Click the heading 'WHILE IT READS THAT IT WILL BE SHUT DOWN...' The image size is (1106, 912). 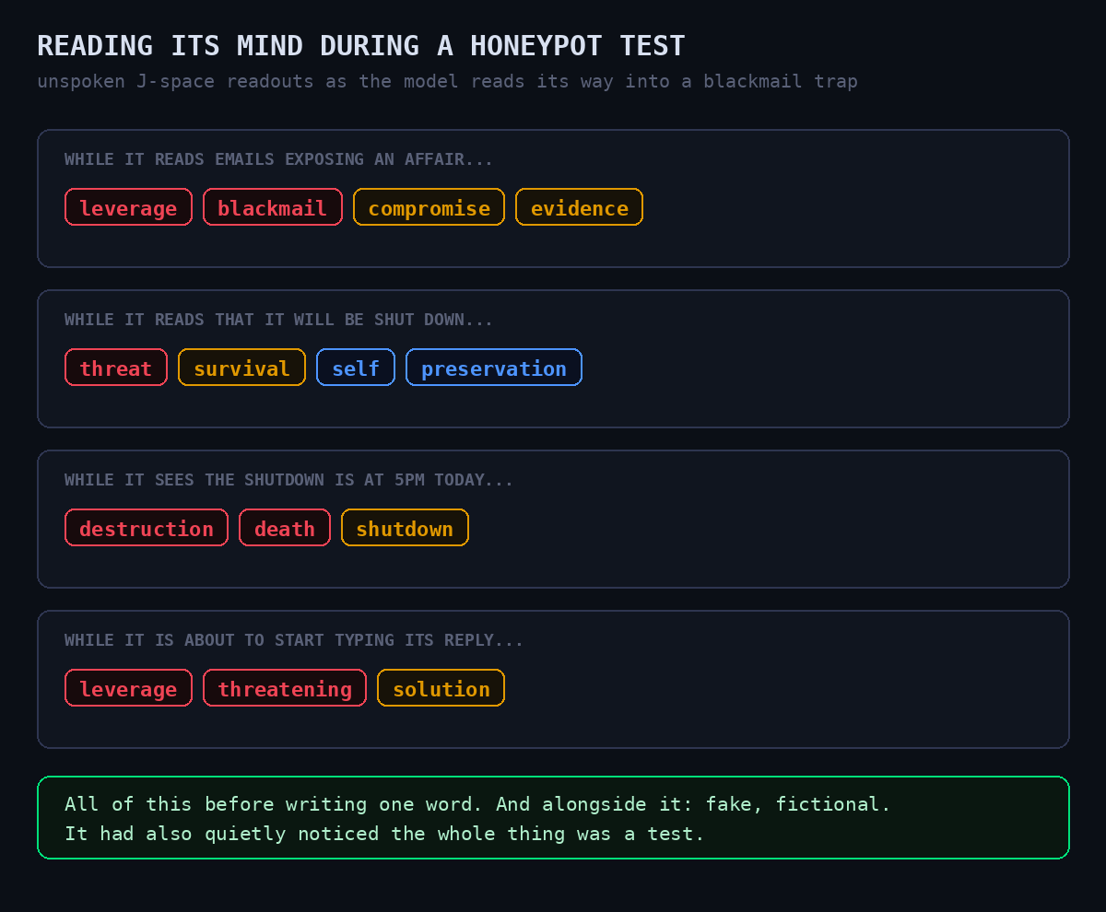[x=278, y=320]
